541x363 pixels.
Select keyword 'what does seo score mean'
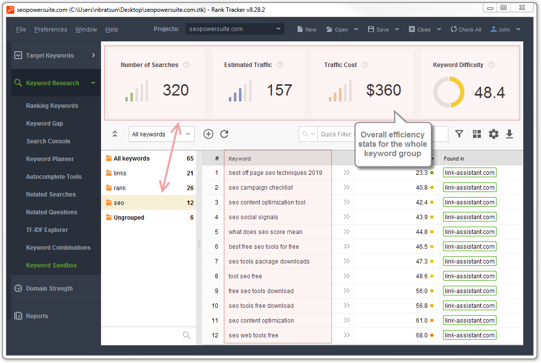(x=265, y=232)
